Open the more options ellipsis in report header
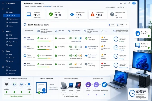Viewport: 152px width, 101px height. [x=126, y=25]
